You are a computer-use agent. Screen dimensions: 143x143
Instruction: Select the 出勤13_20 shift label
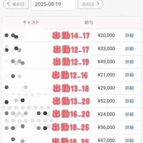tap(71, 101)
